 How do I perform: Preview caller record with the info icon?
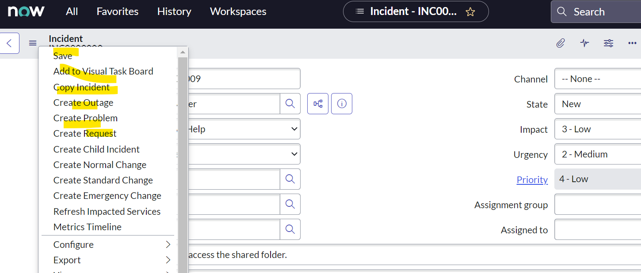pos(341,103)
